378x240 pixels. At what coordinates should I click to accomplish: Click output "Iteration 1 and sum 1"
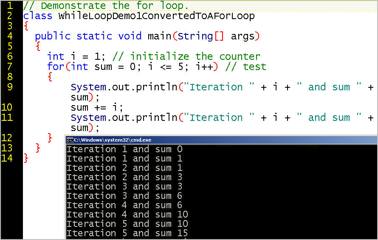[124, 159]
